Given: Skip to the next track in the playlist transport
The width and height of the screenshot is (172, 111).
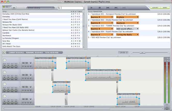Looking at the screenshot, I should click(x=116, y=8).
